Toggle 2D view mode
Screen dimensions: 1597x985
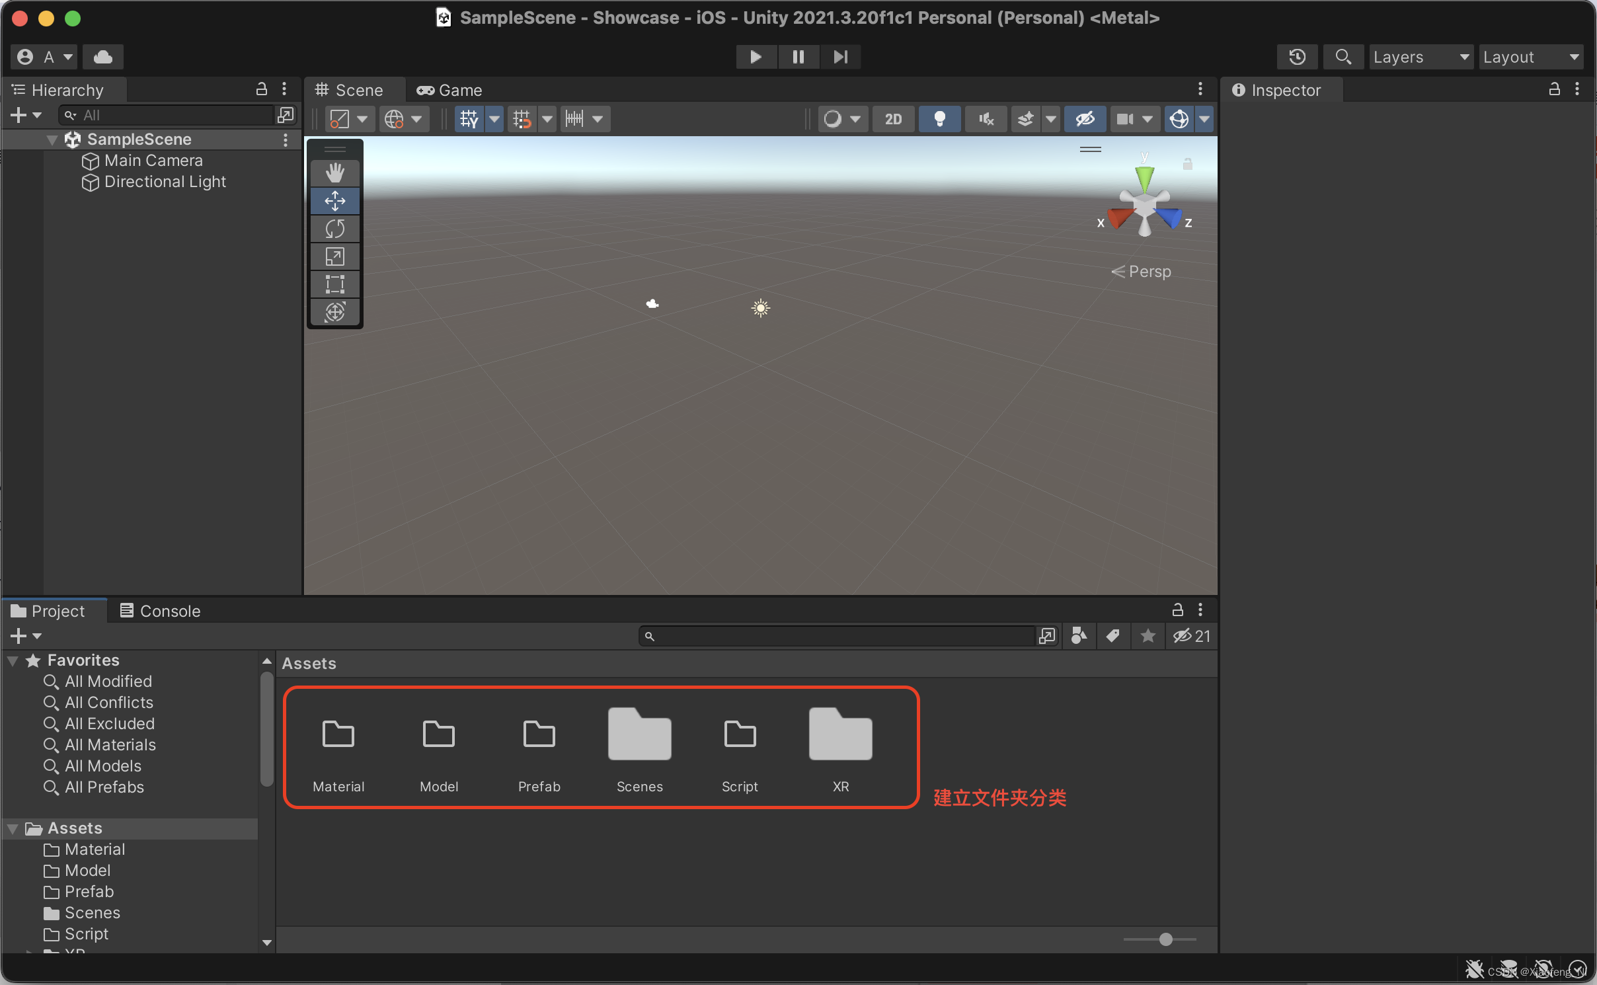[893, 119]
